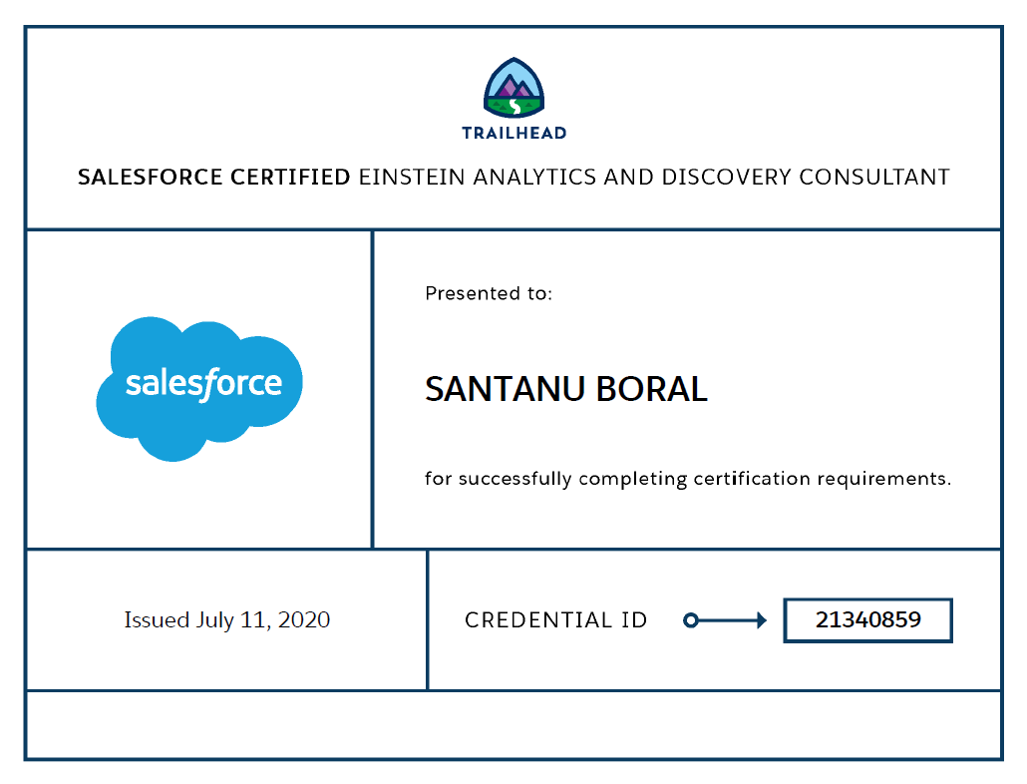This screenshot has width=1027, height=784.
Task: Click the circle at the arrow's start
Action: [x=692, y=620]
